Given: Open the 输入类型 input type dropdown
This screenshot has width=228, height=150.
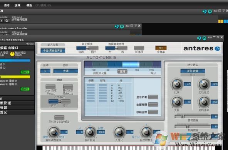Looking at the screenshot, I should pos(53,50).
